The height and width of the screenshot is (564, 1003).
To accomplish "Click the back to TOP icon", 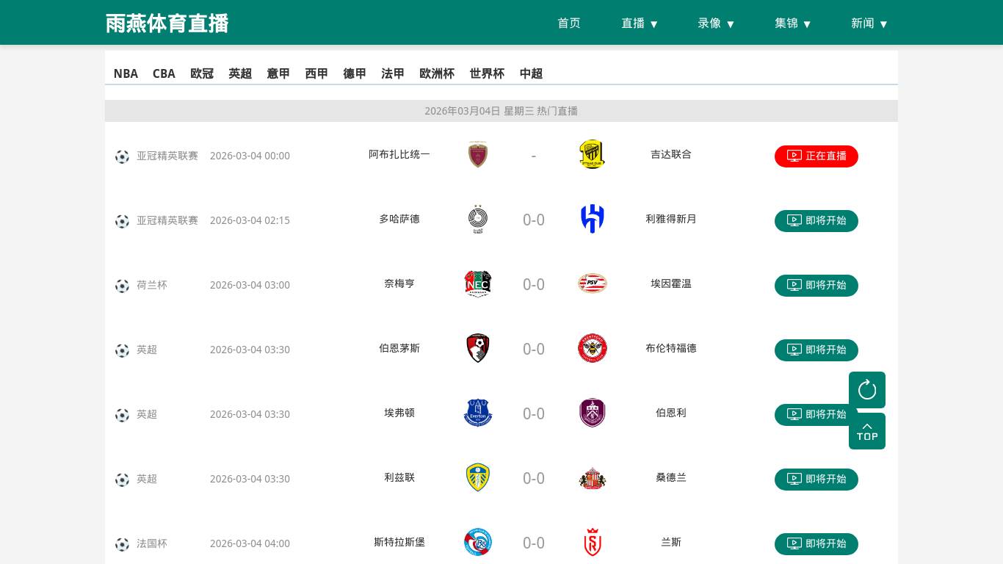I will pyautogui.click(x=866, y=431).
